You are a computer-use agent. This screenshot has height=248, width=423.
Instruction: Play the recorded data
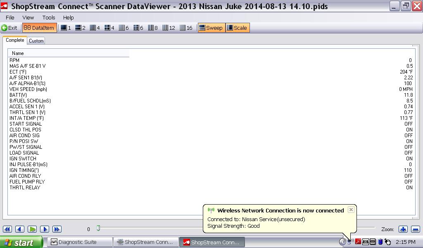point(32,229)
